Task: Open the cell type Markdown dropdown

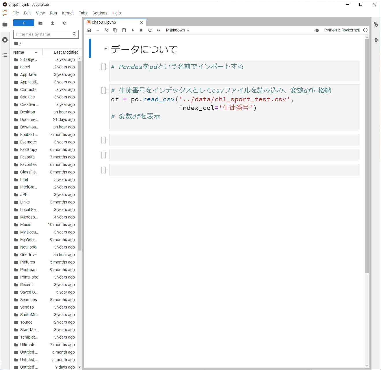Action: (178, 30)
